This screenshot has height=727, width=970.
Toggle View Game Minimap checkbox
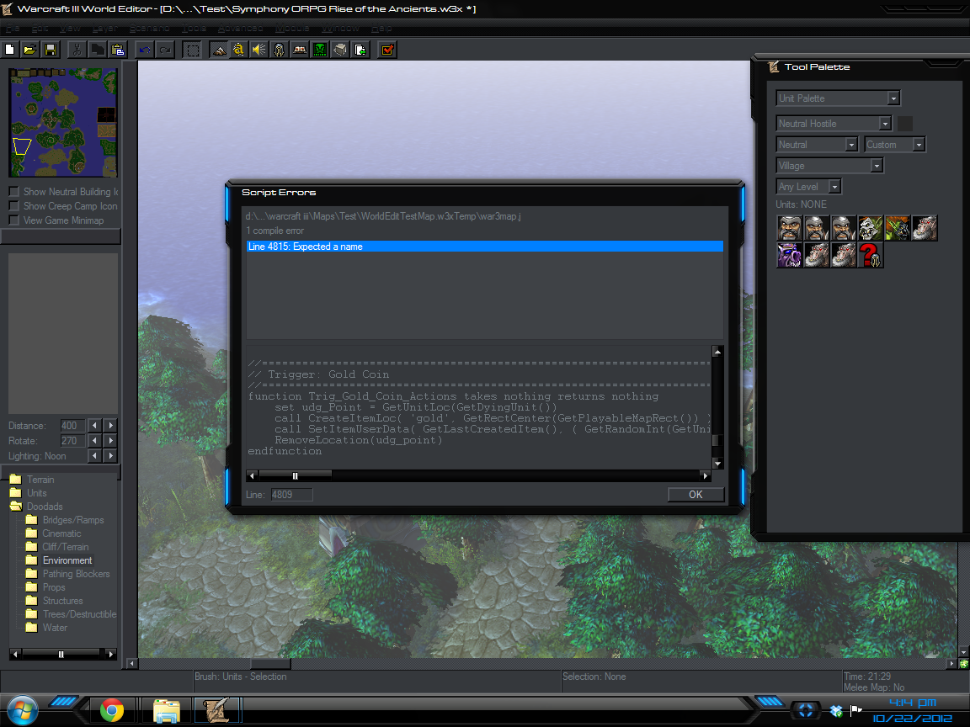tap(14, 220)
